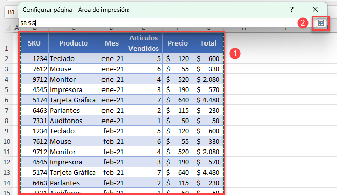The image size is (337, 195).
Task: Select cell Audífonos in row 8
Action: [74, 121]
